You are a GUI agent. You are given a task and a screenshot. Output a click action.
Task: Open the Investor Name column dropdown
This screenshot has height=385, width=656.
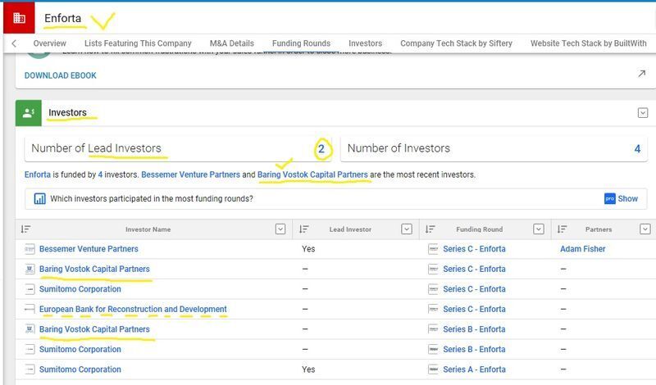click(280, 229)
